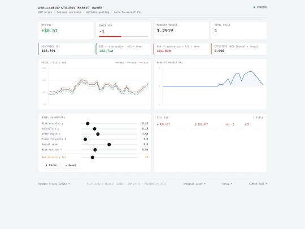Open the Github Repo link
Image resolution: width=305 pixels, height=229 pixels.
258,184
